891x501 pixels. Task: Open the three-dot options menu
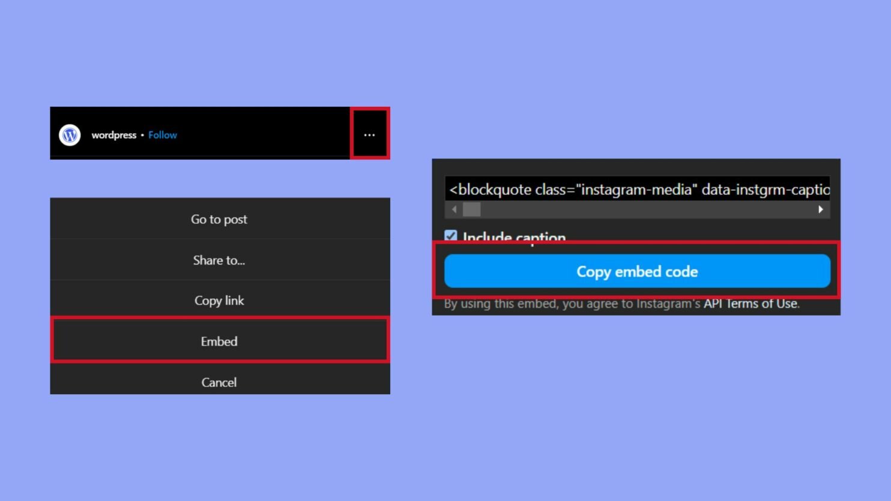click(x=369, y=133)
